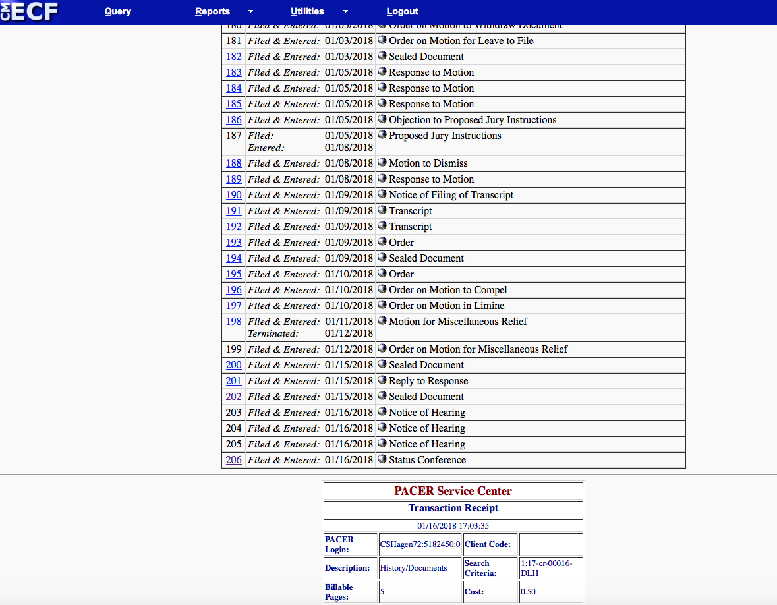Select the 'PACER Service Center' heading

(453, 491)
